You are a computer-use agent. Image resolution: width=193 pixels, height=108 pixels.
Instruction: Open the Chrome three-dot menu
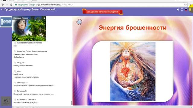(190, 5)
